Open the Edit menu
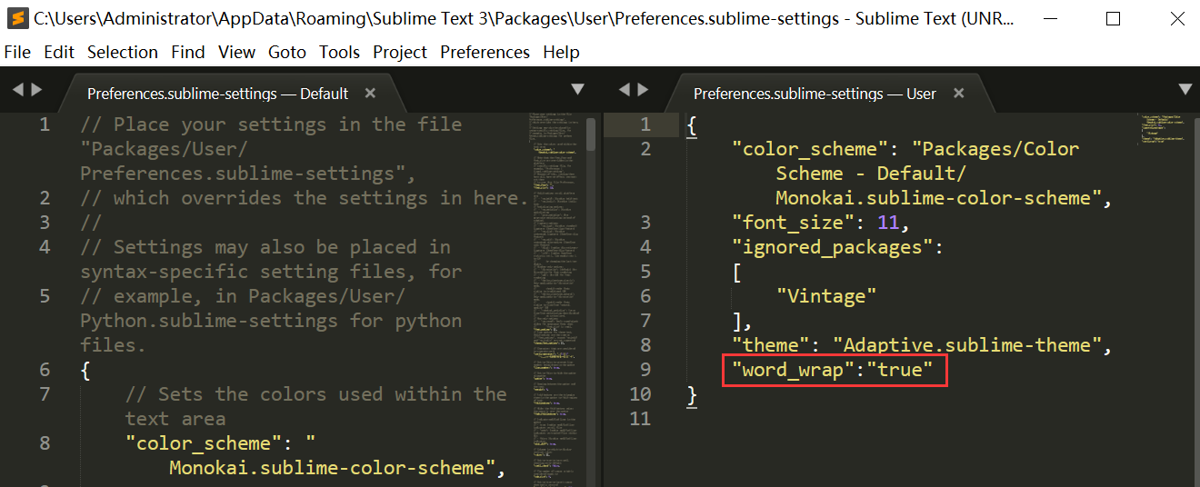Screen dimensions: 1200x487 (59, 52)
